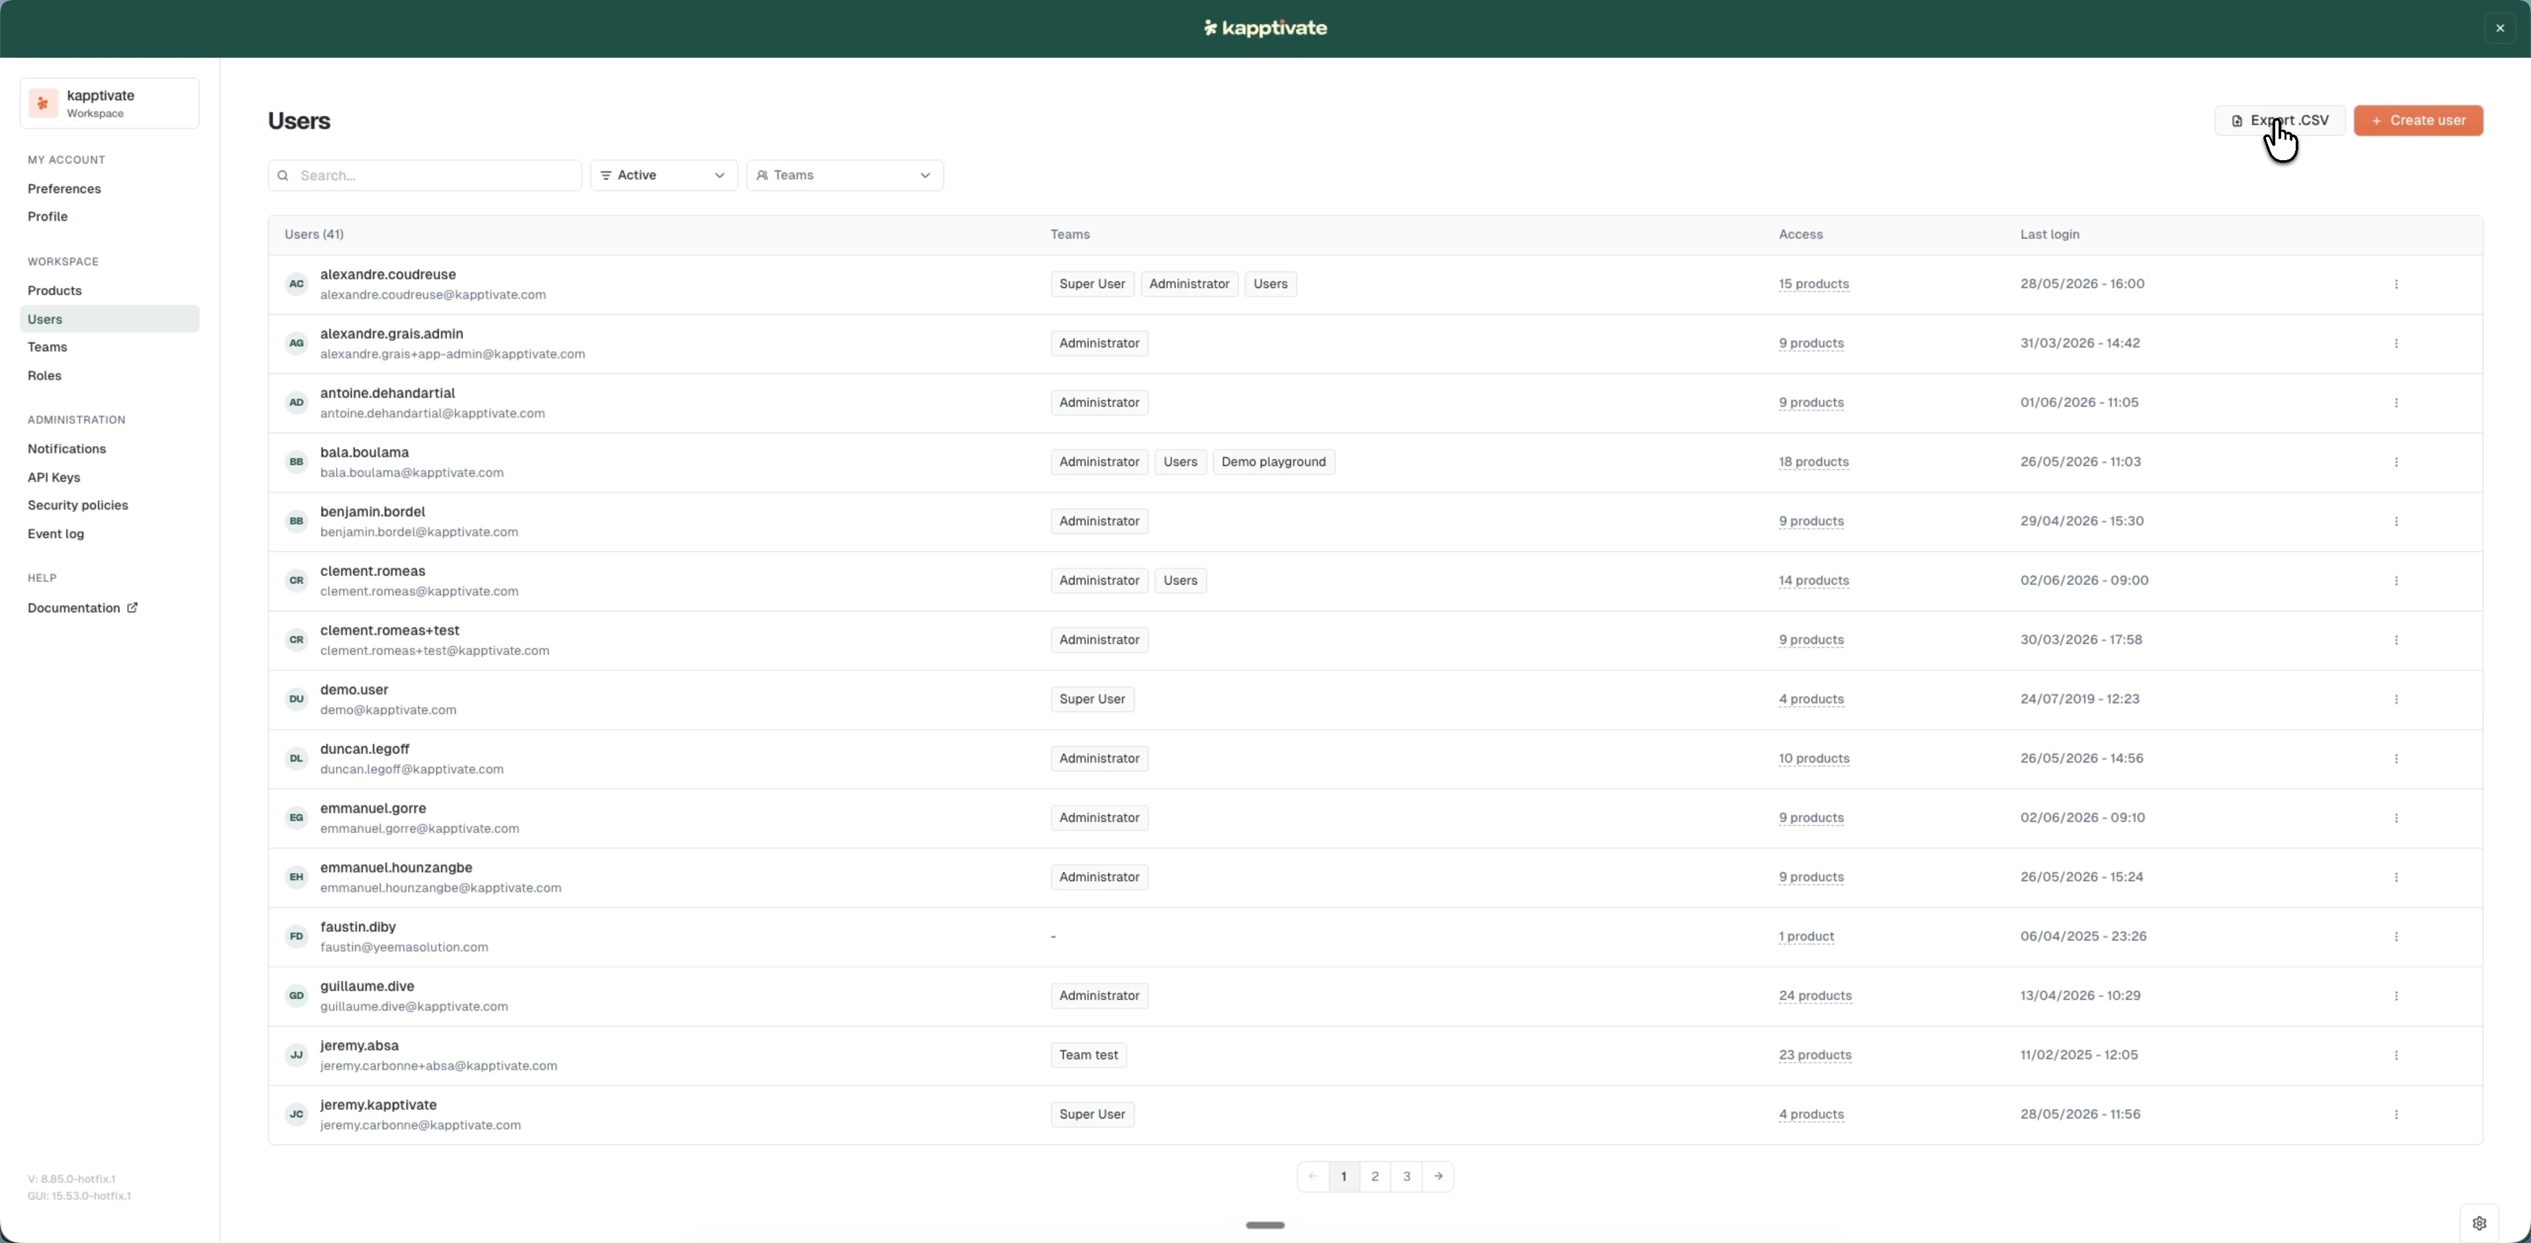The image size is (2531, 1243).
Task: Open API Keys in the sidebar
Action: (54, 478)
